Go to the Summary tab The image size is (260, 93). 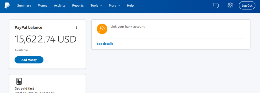24,6
